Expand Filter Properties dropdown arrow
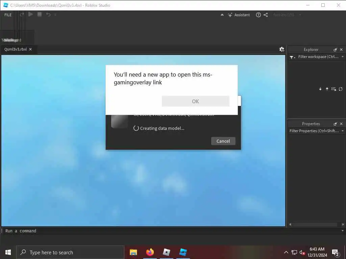Viewport: 346px width, 259px height. click(343, 131)
